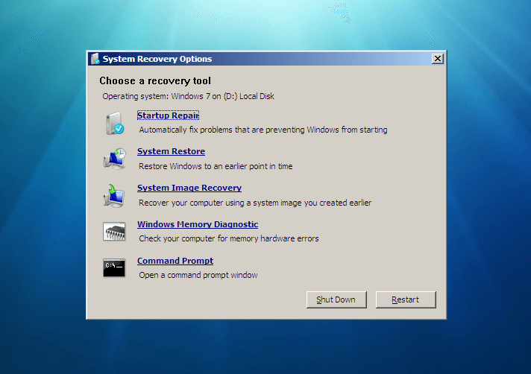This screenshot has width=531, height=374.
Task: Click the Operating system Windows 7 text
Action: pos(189,96)
